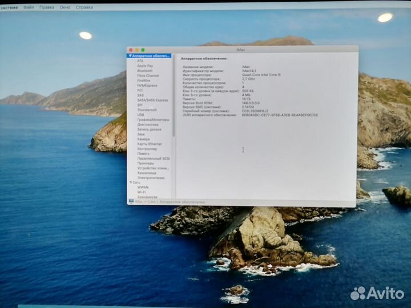Viewport: 411px width, 308px height.
Task: Click the computer icon in the path bar
Action: (x=131, y=201)
